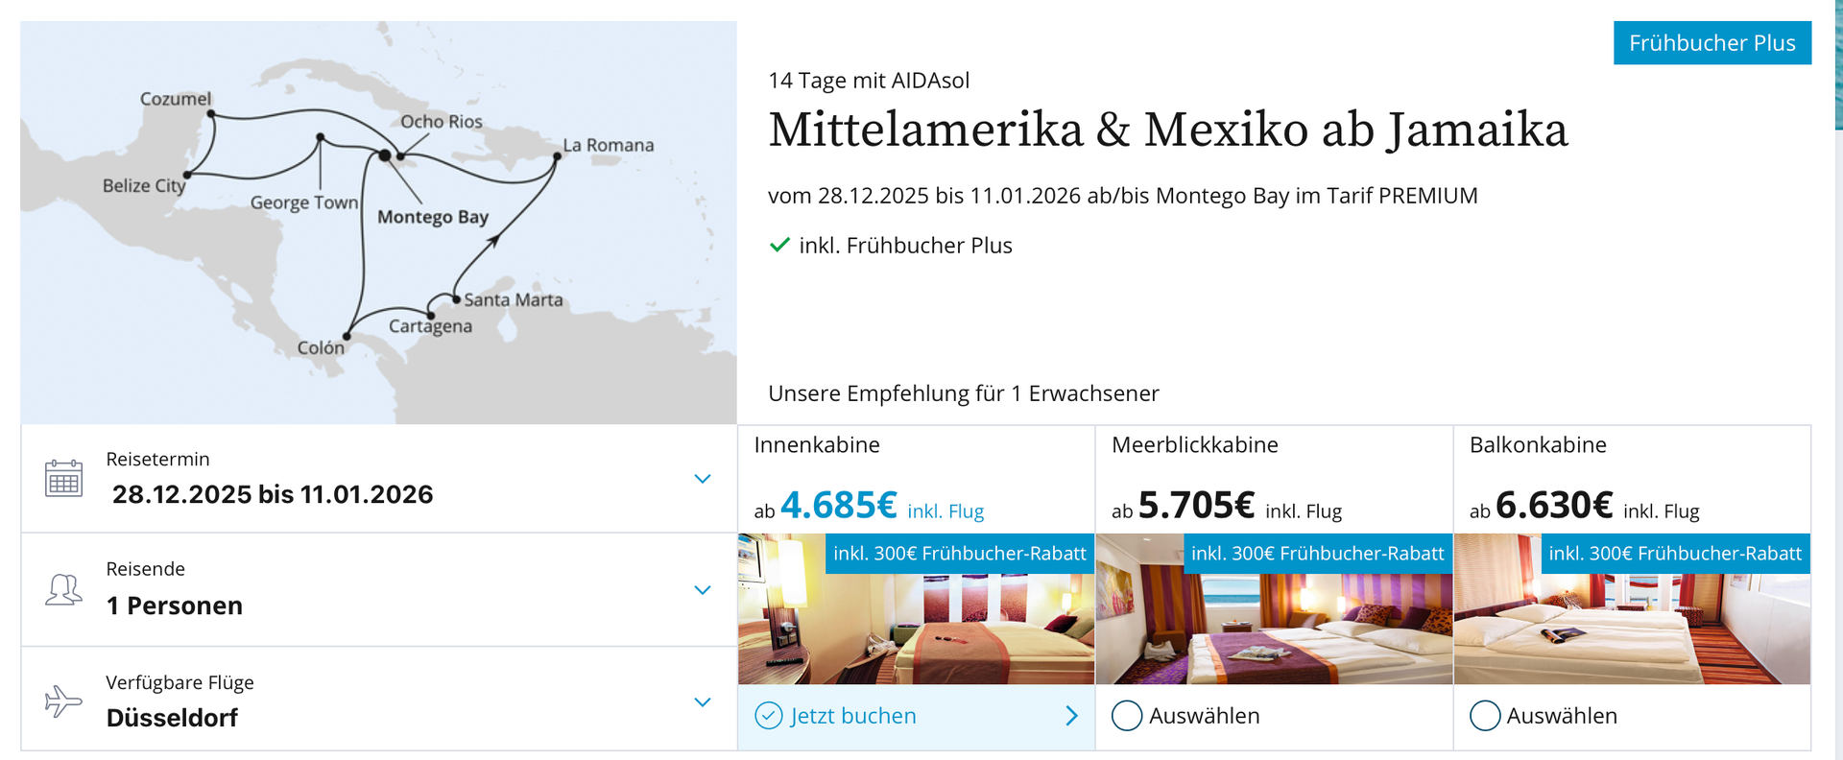The image size is (1843, 760).
Task: Click the Cozumel port dot on map
Action: click(211, 114)
